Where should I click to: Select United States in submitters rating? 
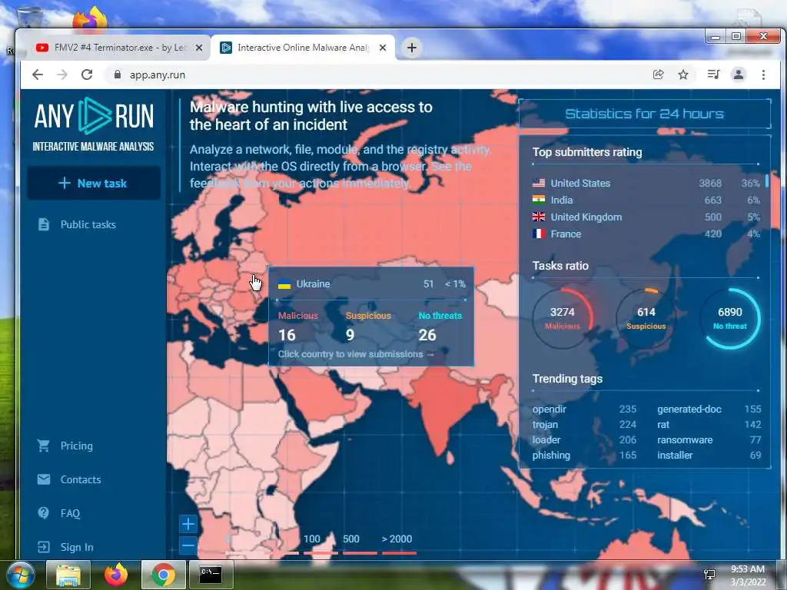(646, 183)
